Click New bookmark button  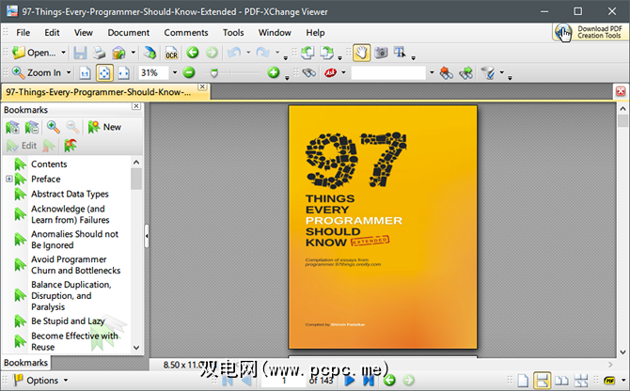tap(103, 127)
